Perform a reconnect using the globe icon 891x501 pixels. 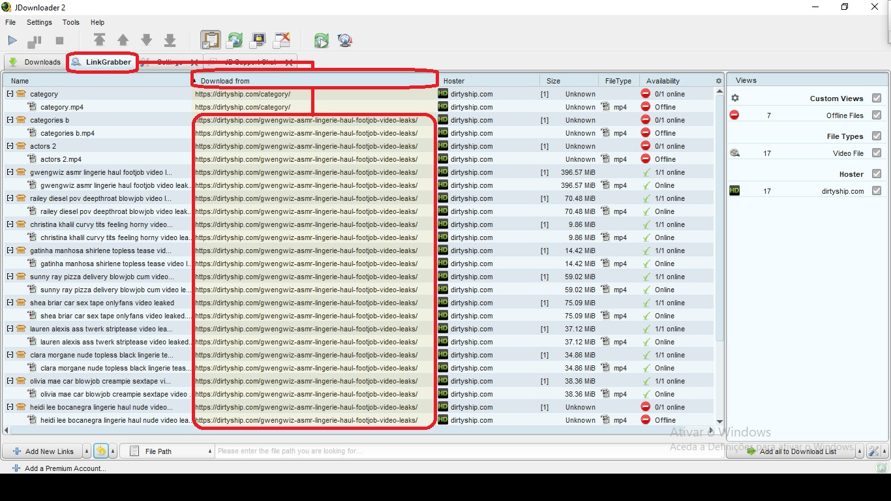tap(345, 40)
